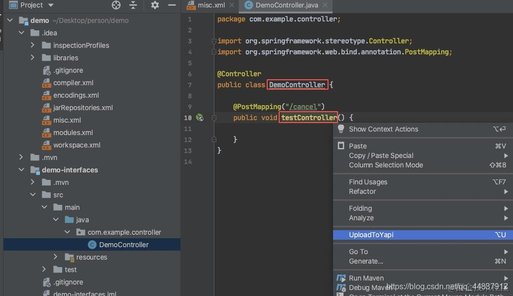
Task: Hide the Project tool window with minus icon
Action: point(172,5)
